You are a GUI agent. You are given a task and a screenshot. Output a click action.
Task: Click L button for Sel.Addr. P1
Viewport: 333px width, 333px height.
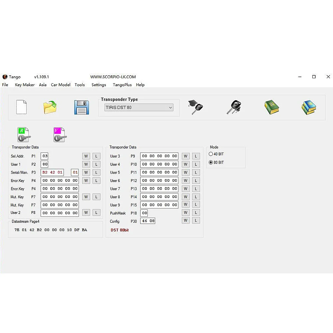(x=97, y=156)
